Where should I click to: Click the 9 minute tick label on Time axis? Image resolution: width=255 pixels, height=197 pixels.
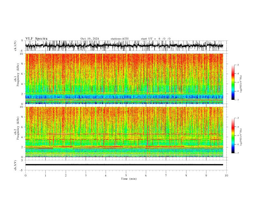[206, 175]
